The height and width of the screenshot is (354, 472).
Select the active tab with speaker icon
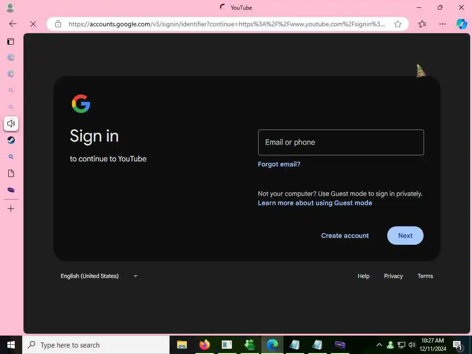click(x=11, y=124)
